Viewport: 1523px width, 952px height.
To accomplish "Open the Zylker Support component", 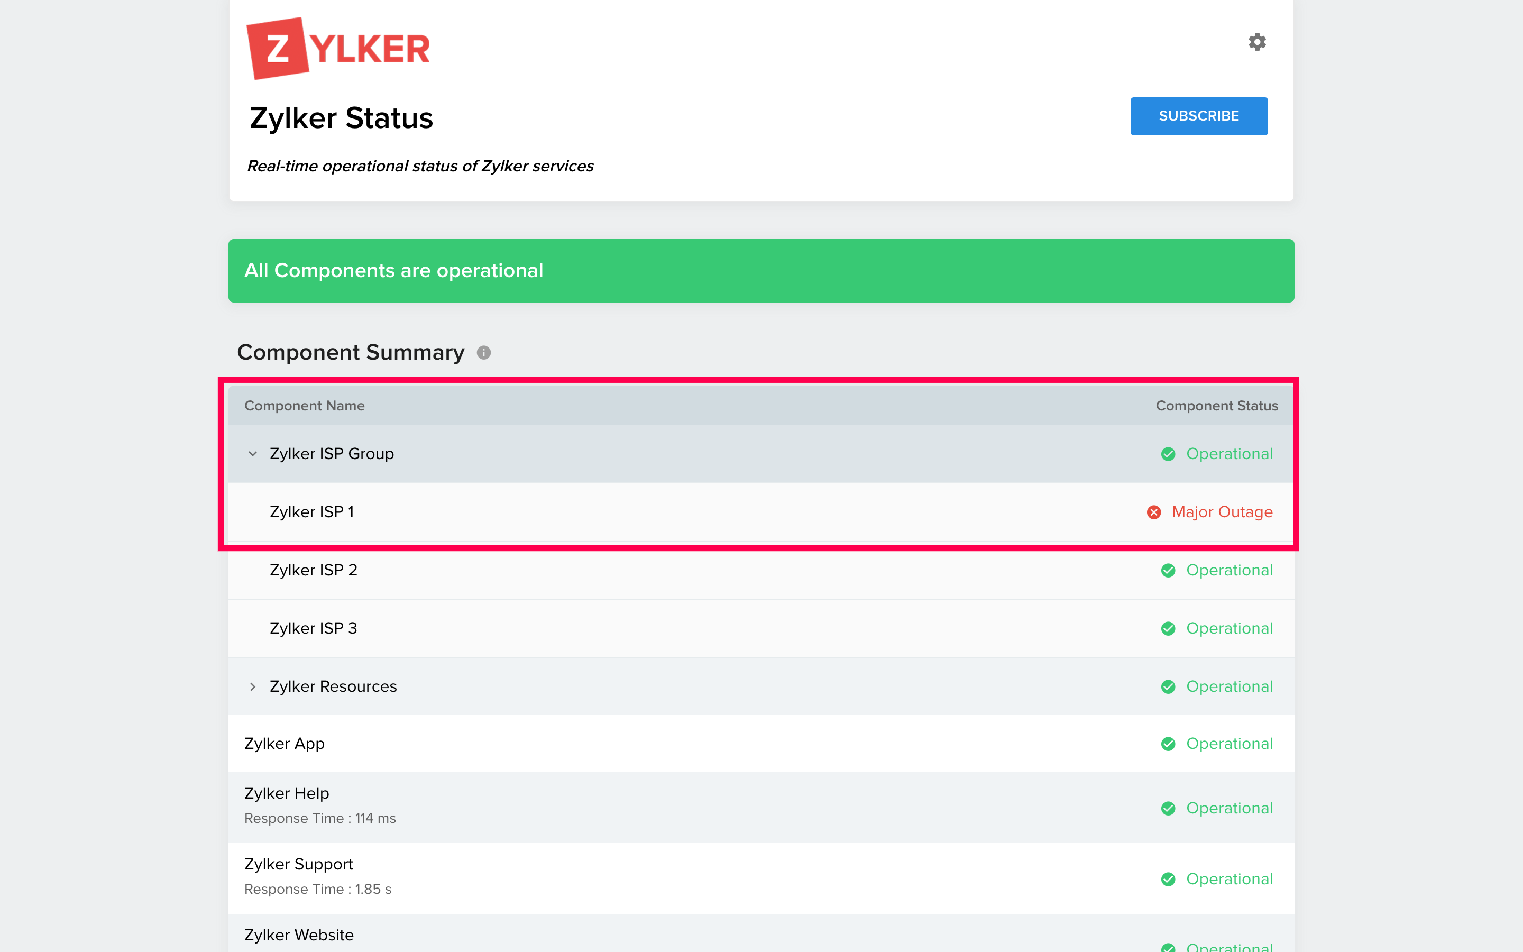I will click(298, 864).
